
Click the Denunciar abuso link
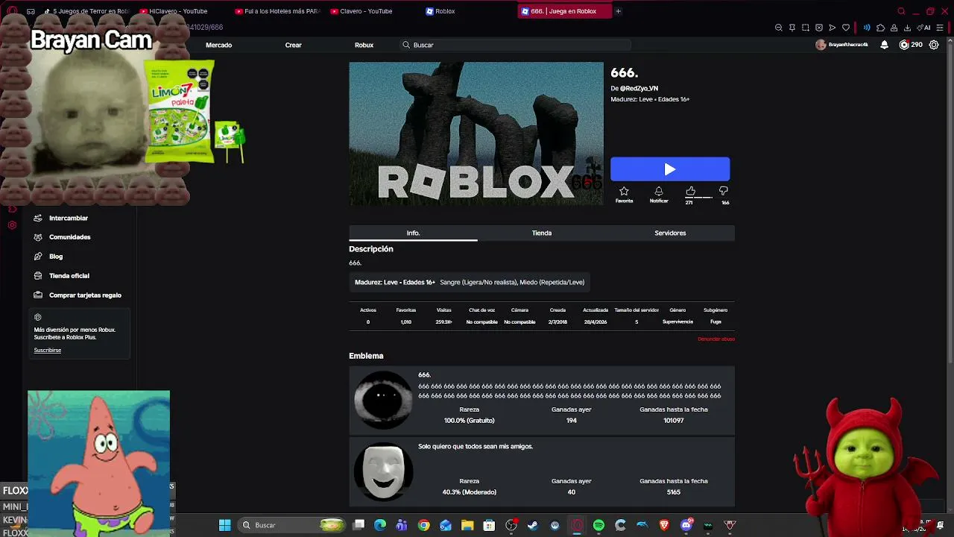716,339
